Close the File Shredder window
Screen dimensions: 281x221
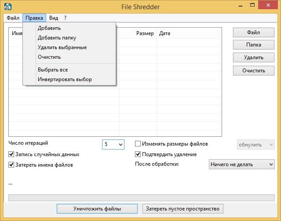coord(268,5)
